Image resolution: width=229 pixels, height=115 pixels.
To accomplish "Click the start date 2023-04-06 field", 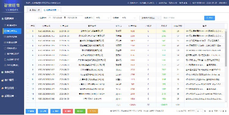I will click(x=57, y=18).
